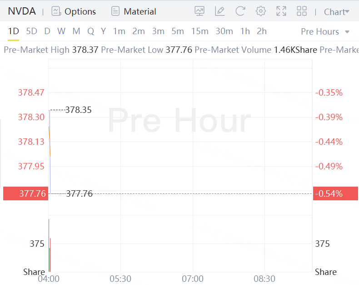This screenshot has width=359, height=285.
Task: Click the Material document icon
Action: pos(115,11)
